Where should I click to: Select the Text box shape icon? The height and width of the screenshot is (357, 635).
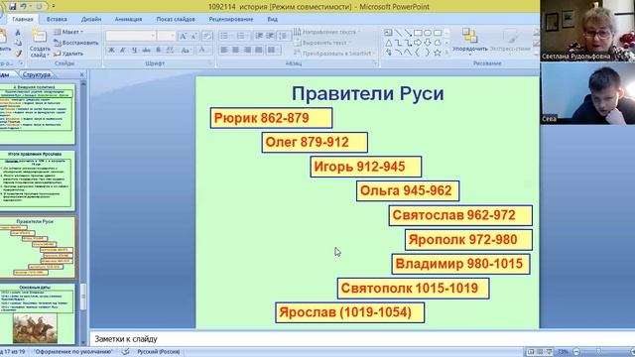[388, 33]
